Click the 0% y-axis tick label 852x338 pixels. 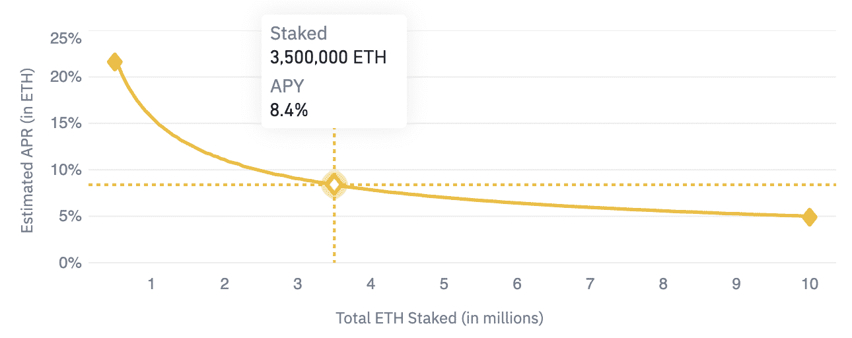69,263
